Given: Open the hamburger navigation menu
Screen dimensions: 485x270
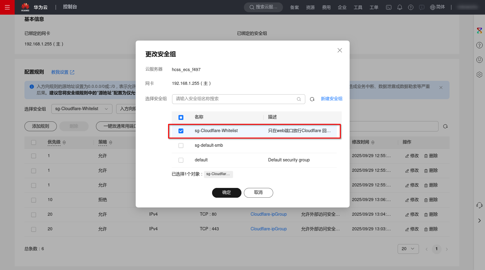Looking at the screenshot, I should coord(7,7).
